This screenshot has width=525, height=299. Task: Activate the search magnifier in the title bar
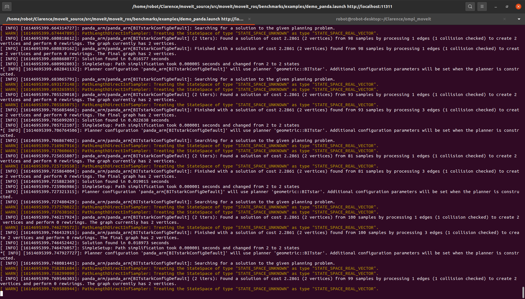pyautogui.click(x=470, y=6)
